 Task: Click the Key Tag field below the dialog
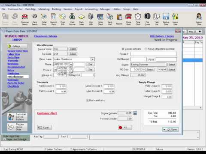click(51, 136)
